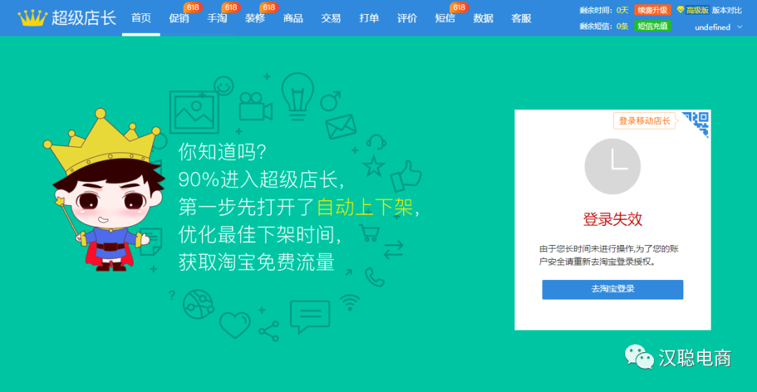The width and height of the screenshot is (757, 392).
Task: Click the gray clock avatar placeholder
Action: 613,167
